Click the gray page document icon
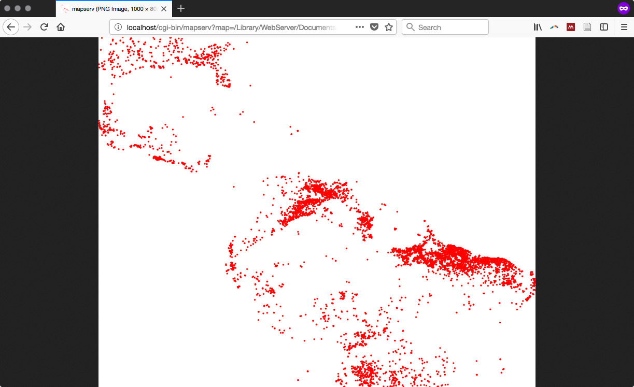The image size is (634, 387). pos(587,27)
